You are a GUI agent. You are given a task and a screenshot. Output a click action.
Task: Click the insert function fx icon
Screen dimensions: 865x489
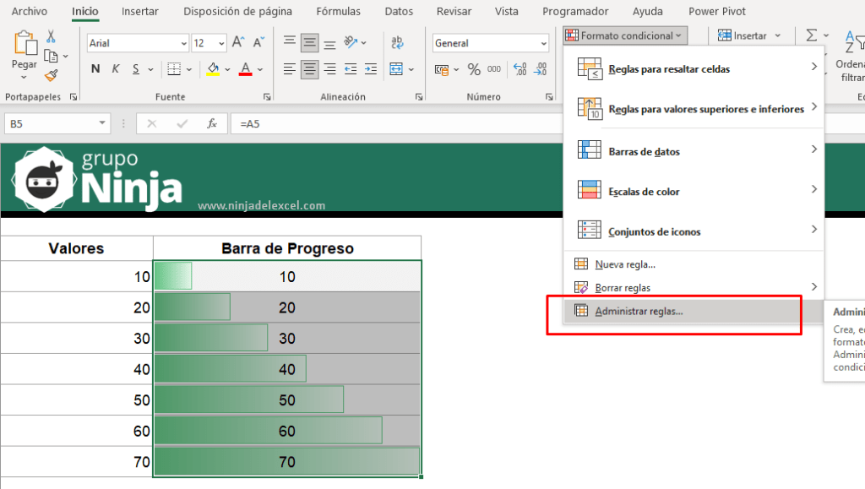212,123
